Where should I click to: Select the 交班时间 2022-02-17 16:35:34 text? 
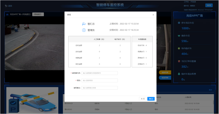(124, 30)
